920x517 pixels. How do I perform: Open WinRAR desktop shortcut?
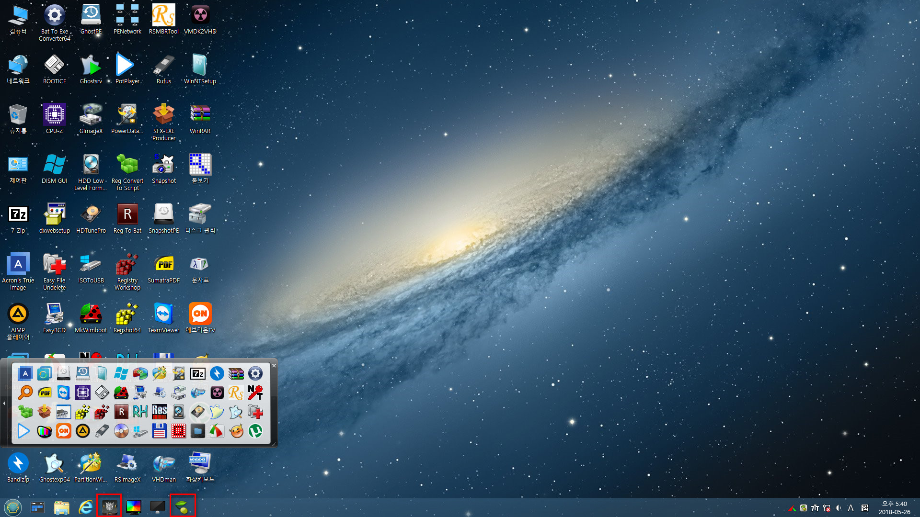(200, 119)
